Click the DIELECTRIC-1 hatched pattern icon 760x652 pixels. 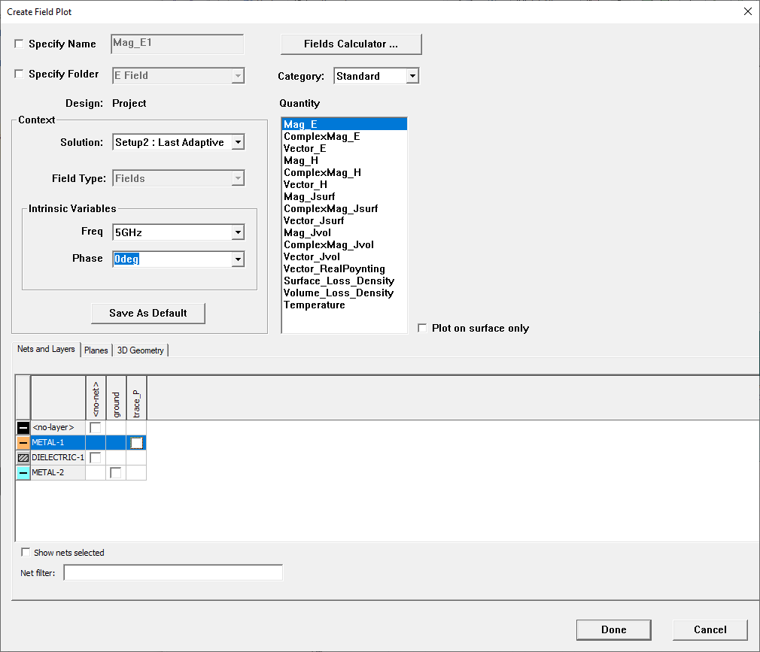click(23, 457)
